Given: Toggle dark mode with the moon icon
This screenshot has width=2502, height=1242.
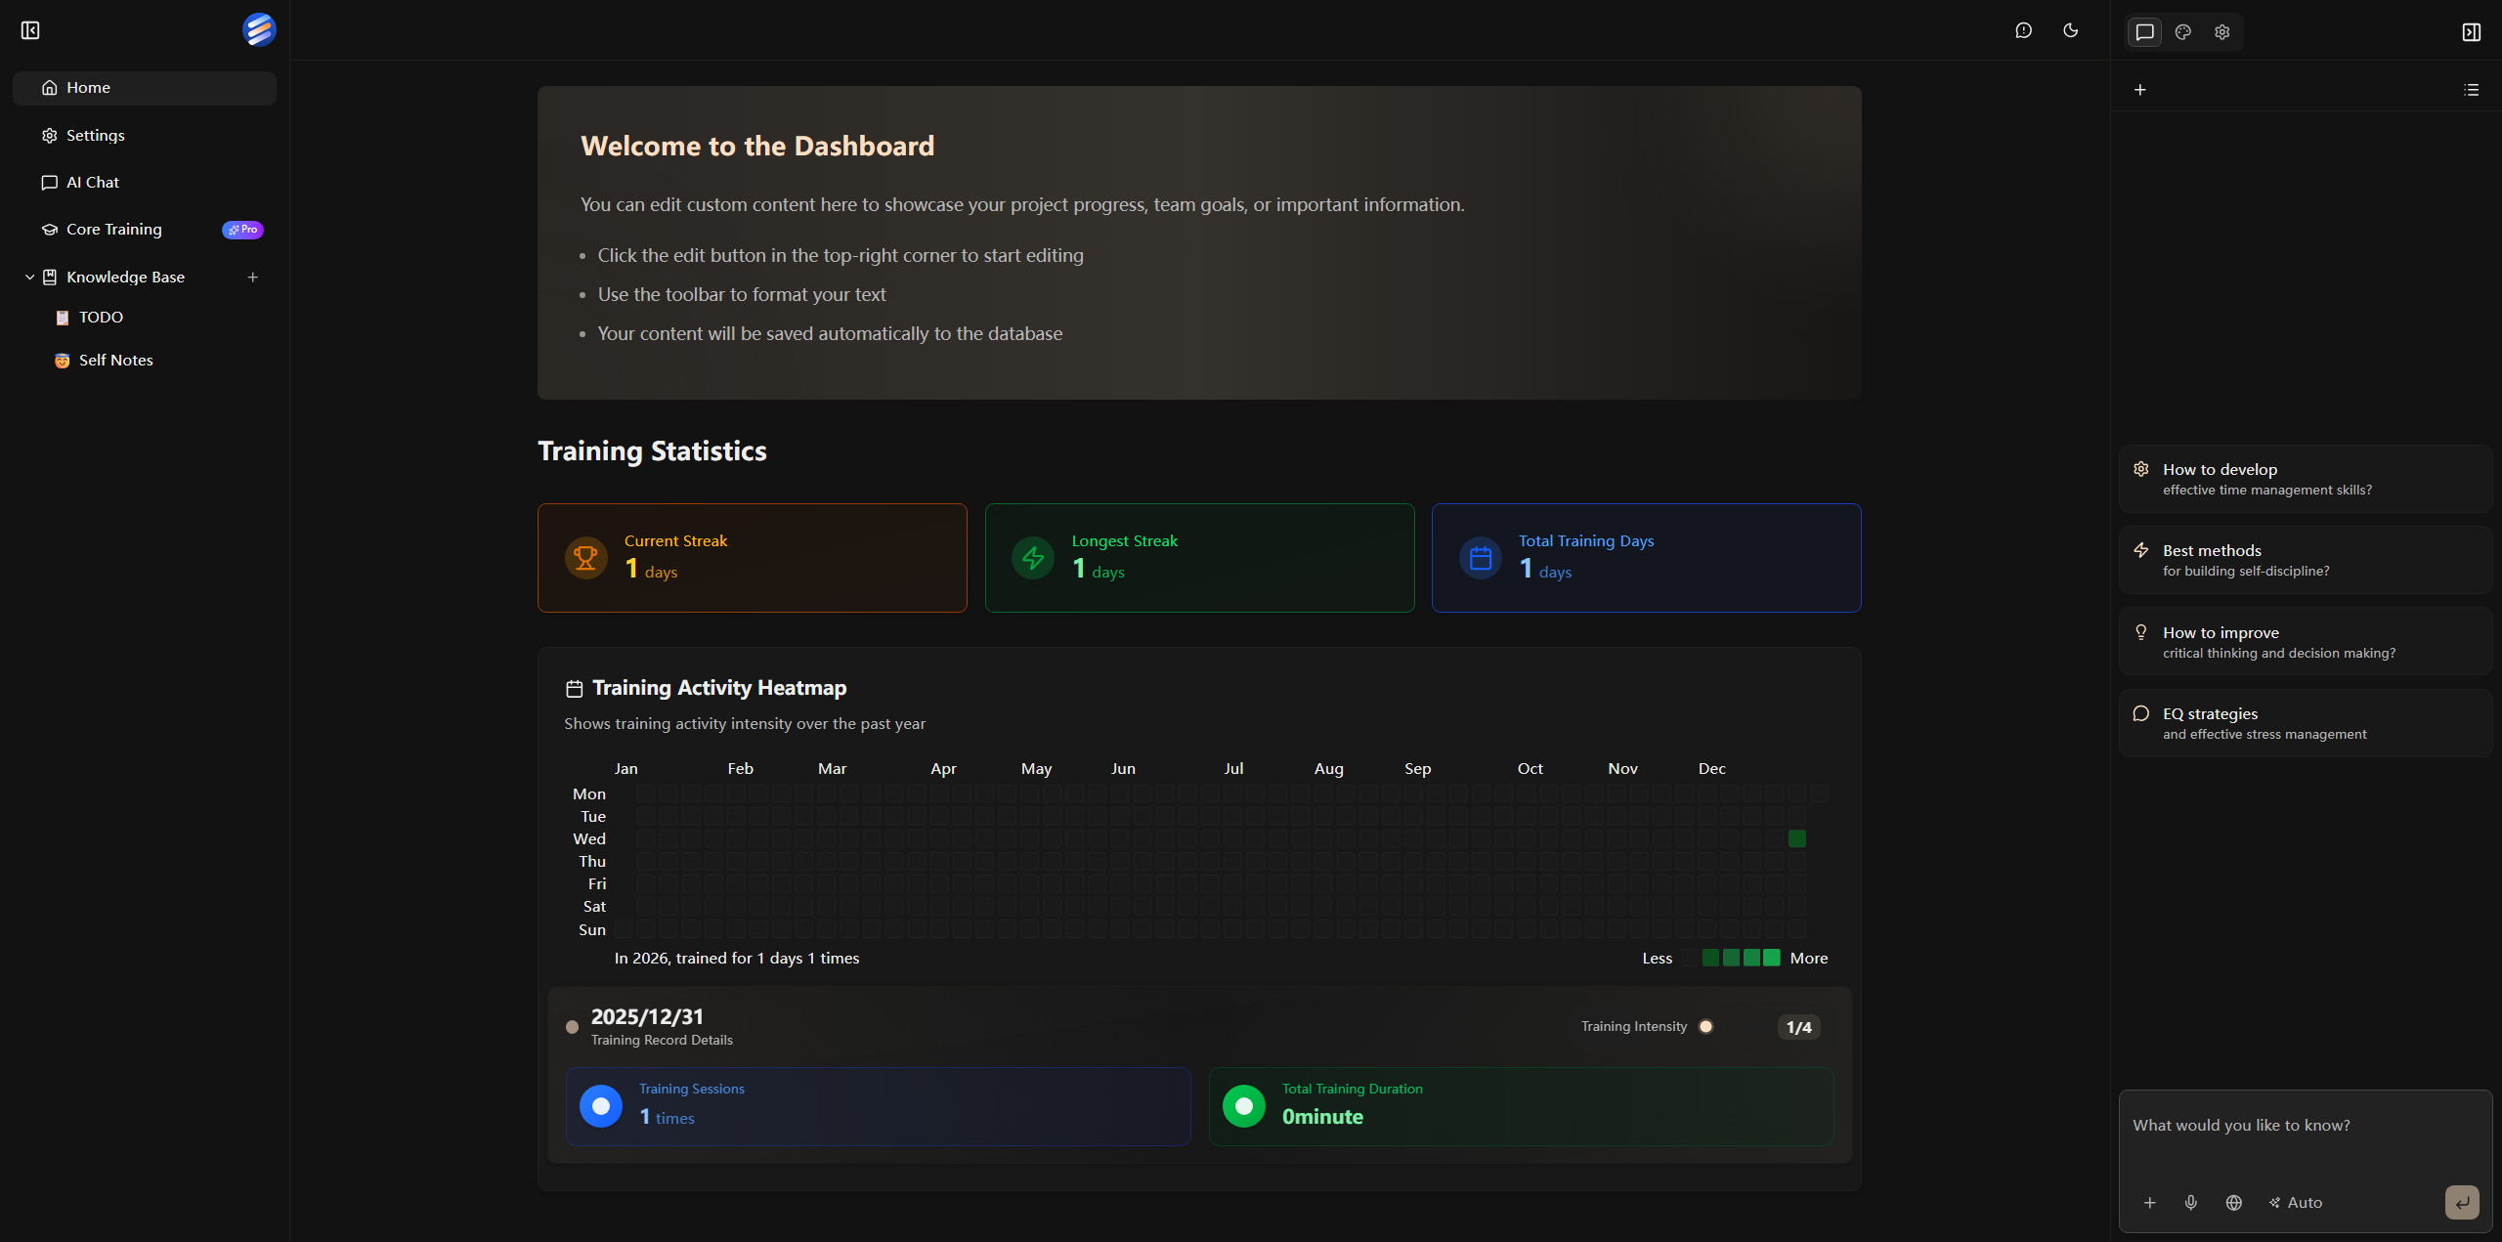Looking at the screenshot, I should coord(2070,30).
